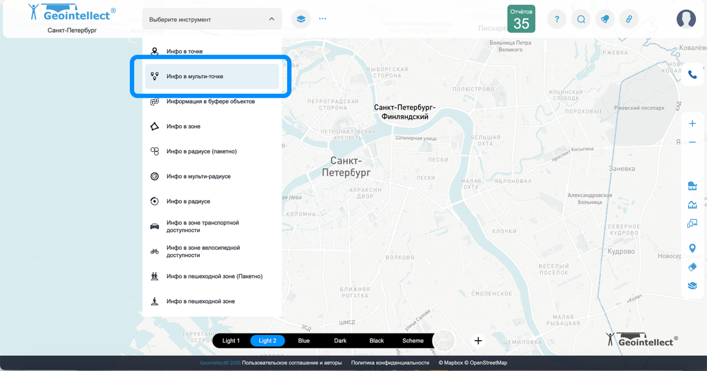Click the location pin icon on right sidebar
Viewport: 707px width, 371px height.
tap(692, 248)
